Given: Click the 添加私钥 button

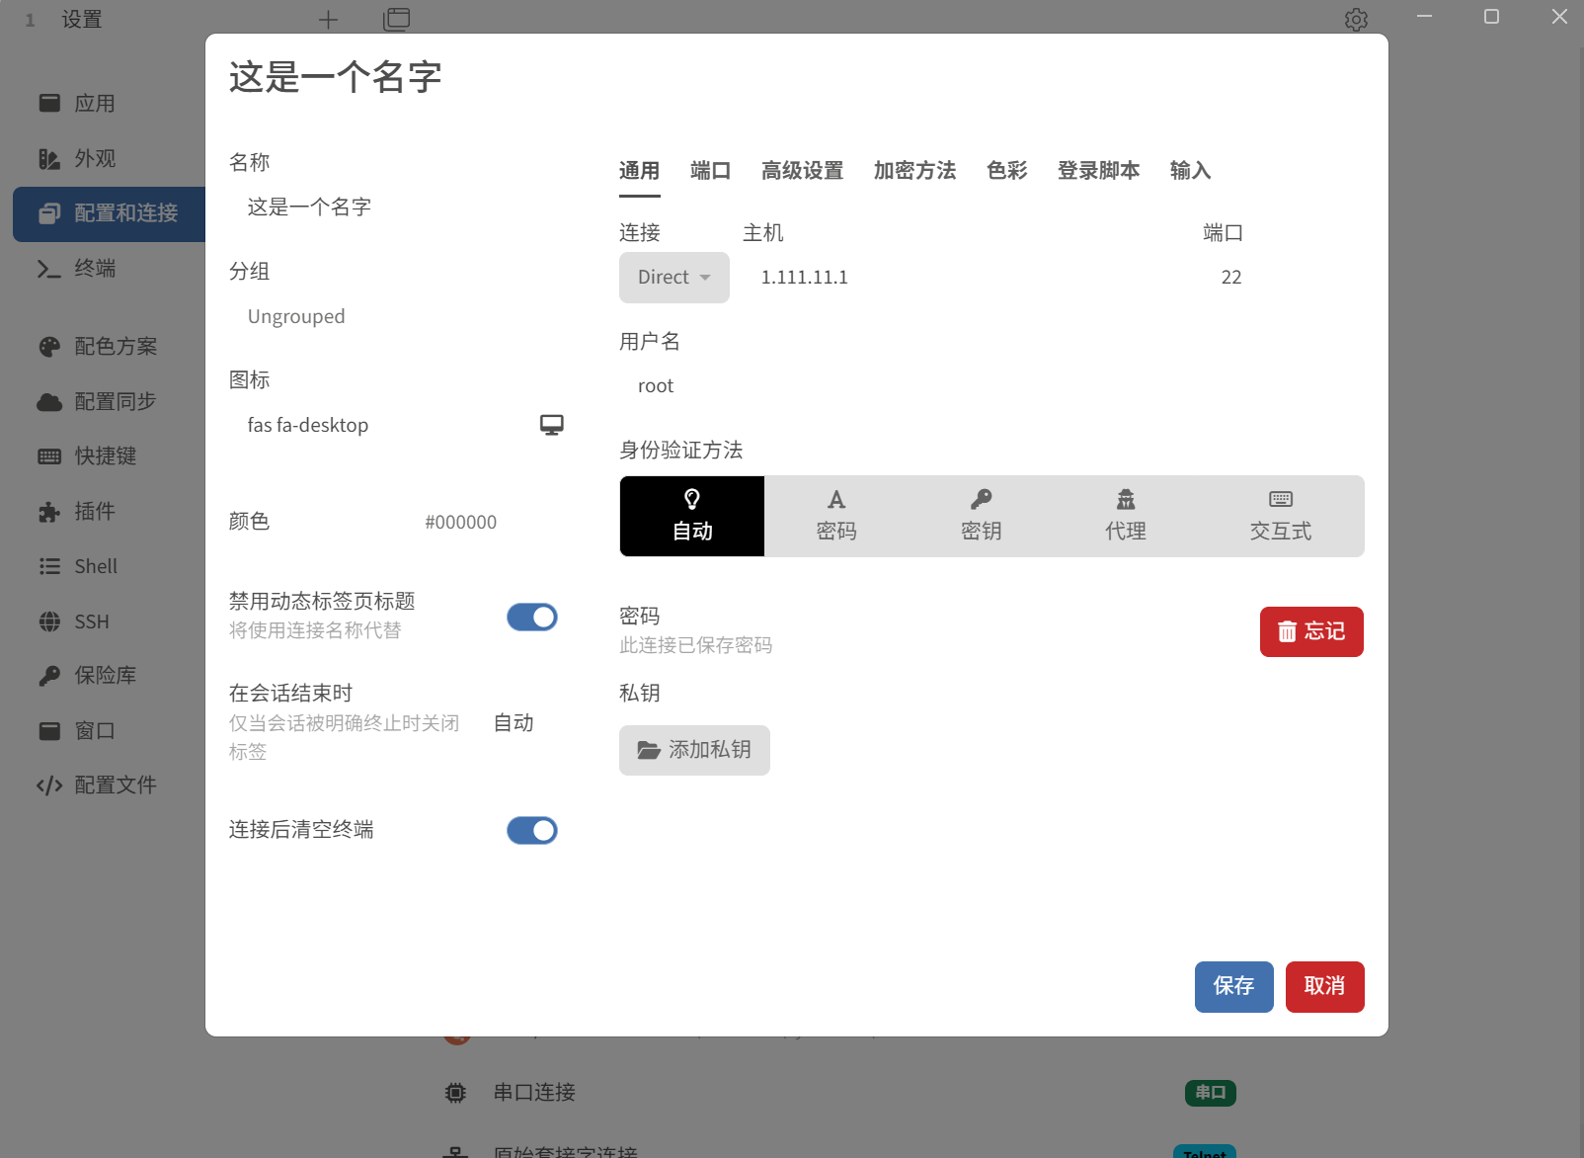Looking at the screenshot, I should [x=694, y=751].
